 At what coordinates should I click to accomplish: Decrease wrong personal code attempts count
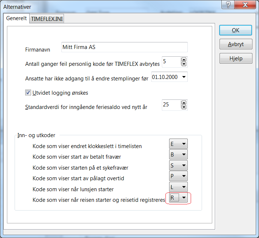pos(184,64)
